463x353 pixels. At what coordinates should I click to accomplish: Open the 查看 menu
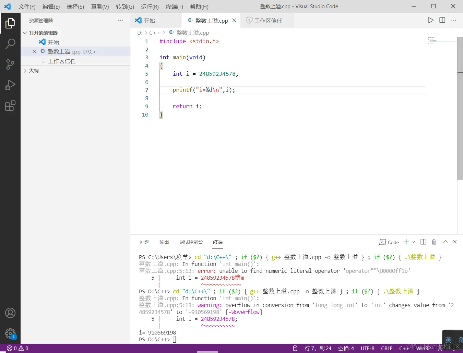tap(100, 7)
